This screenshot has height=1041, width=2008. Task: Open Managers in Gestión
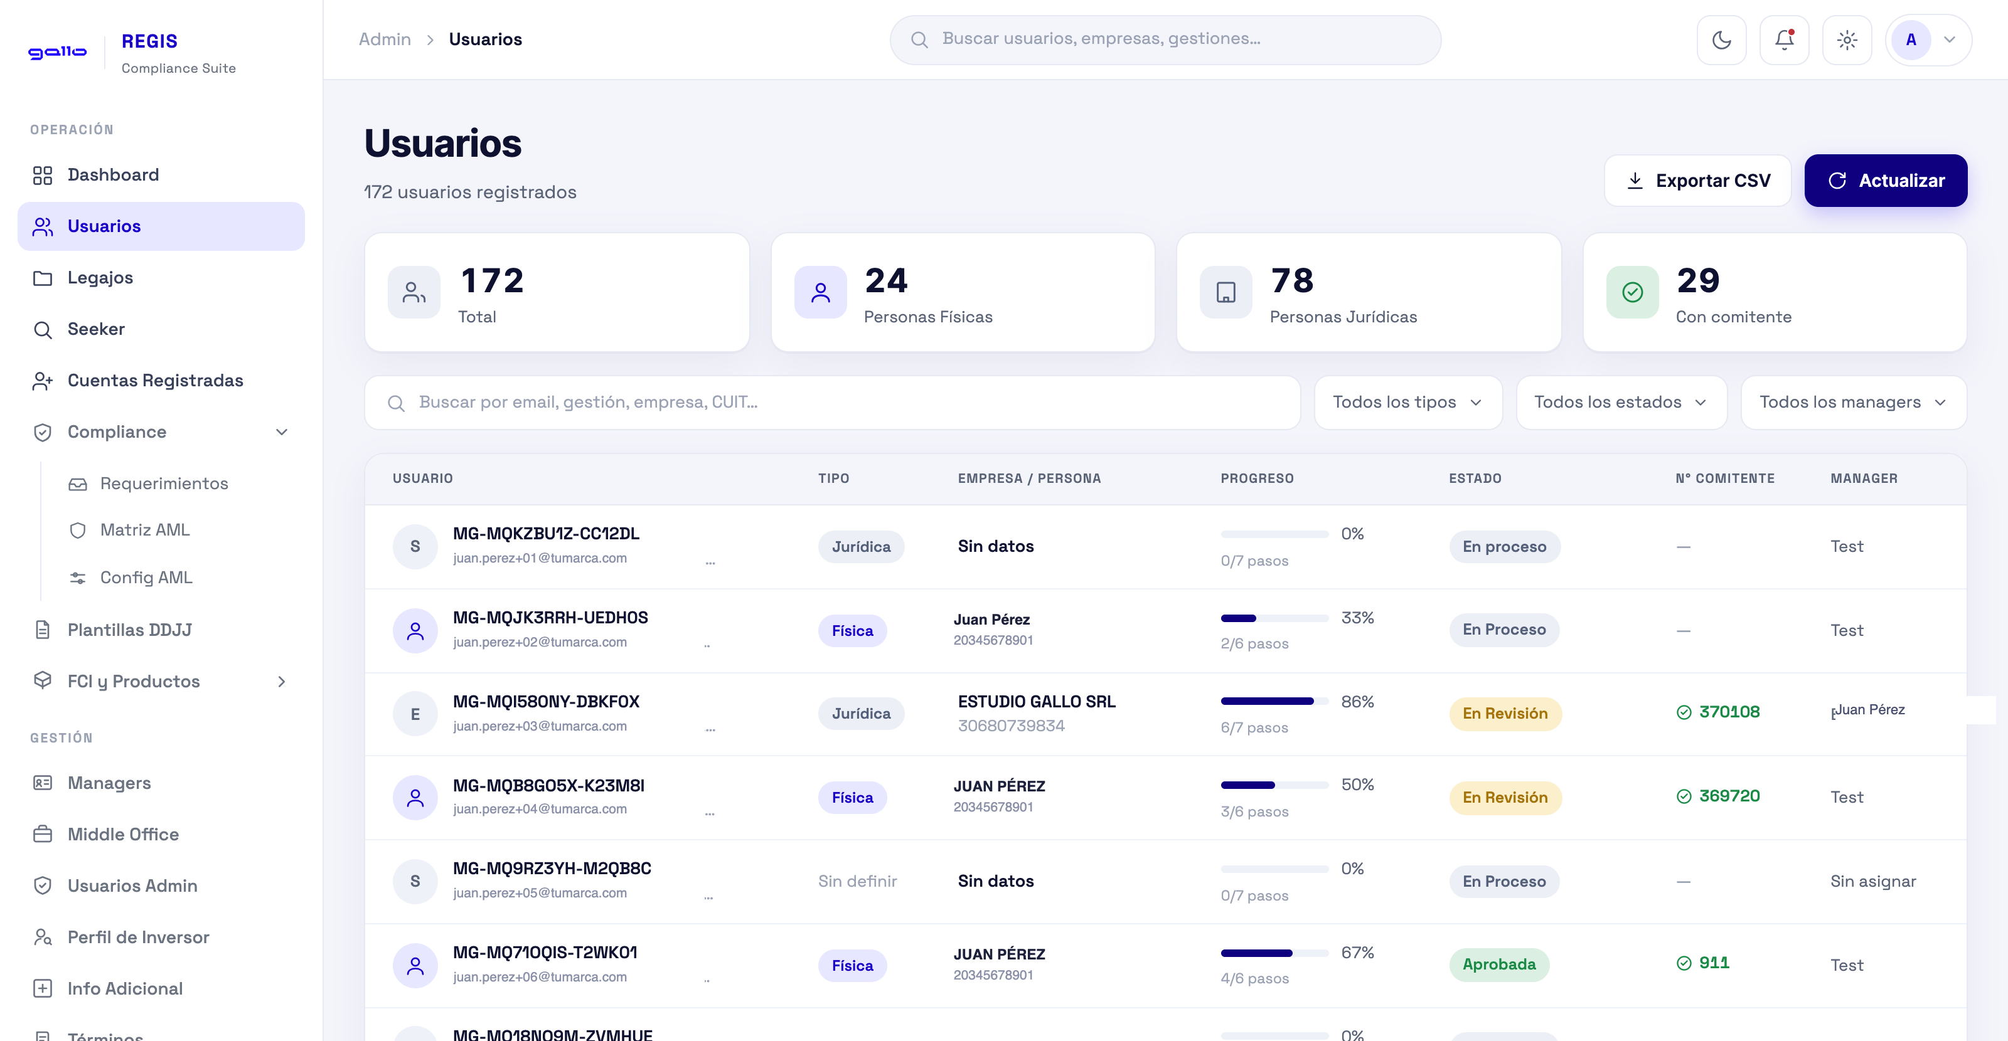161,783
